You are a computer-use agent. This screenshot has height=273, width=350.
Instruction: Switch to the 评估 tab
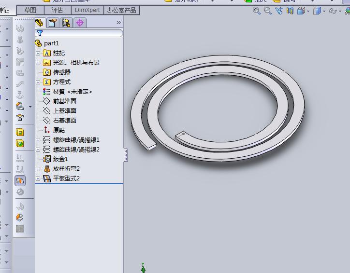tap(58, 10)
